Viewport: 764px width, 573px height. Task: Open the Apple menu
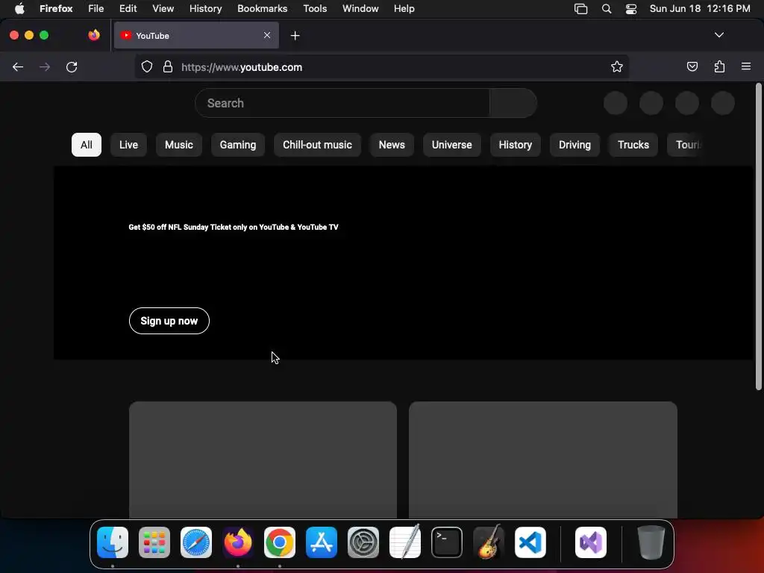click(19, 8)
